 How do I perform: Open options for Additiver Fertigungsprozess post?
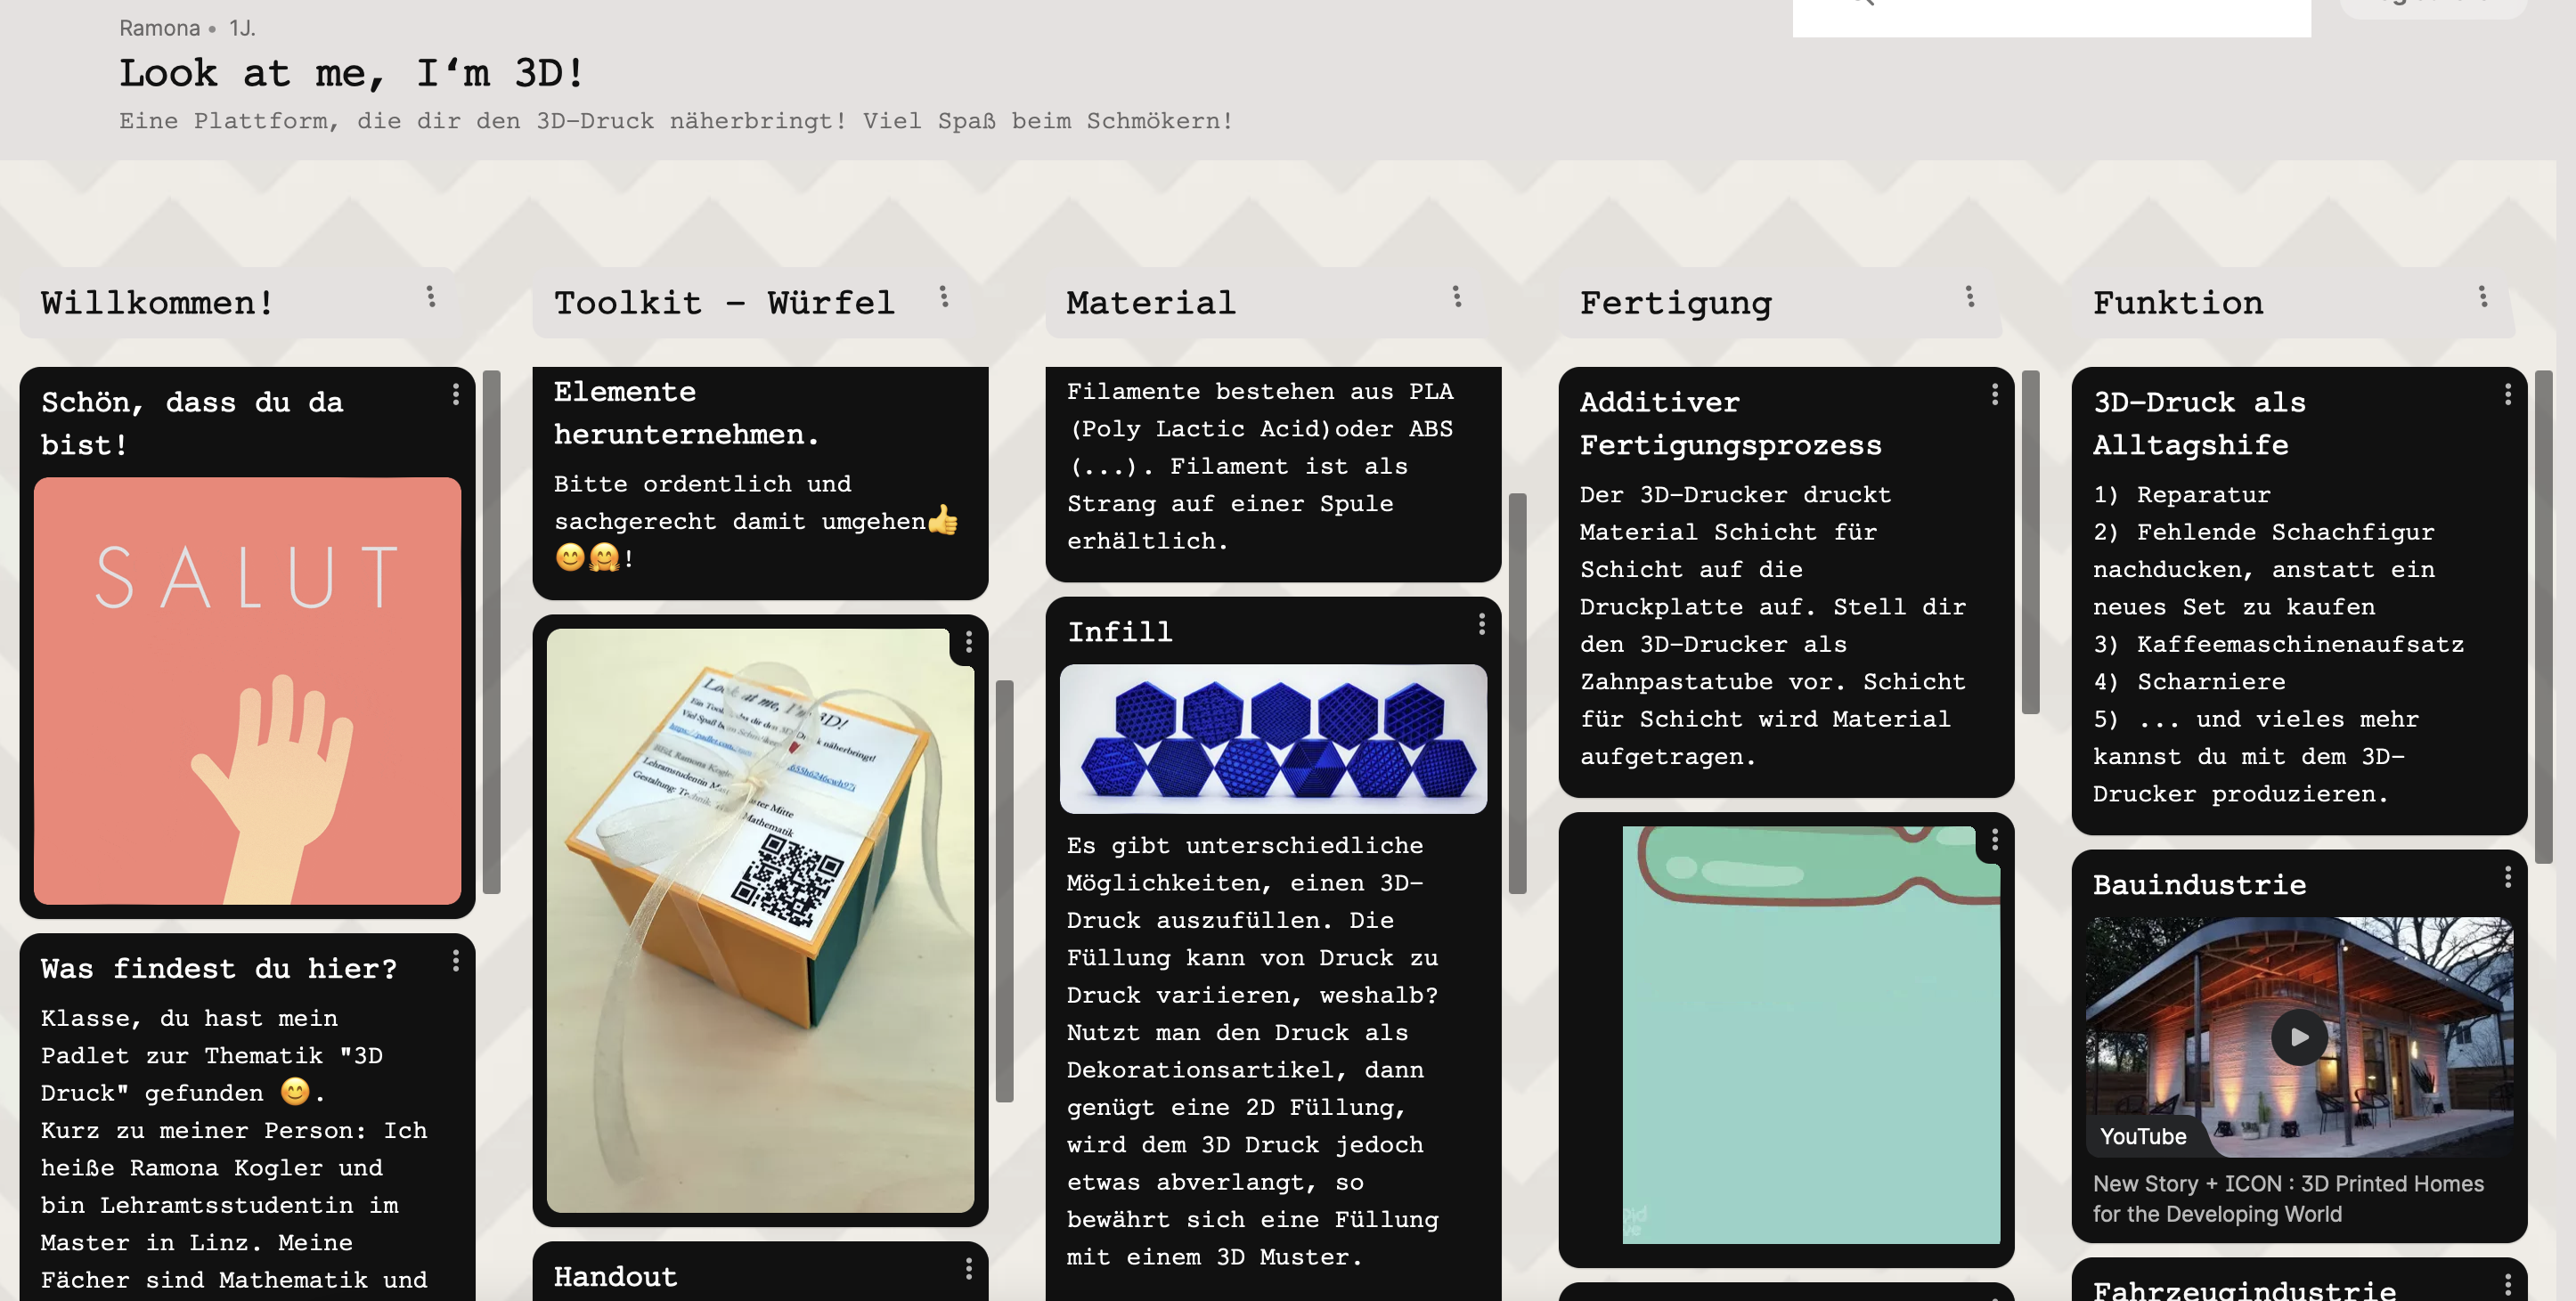click(x=1994, y=395)
